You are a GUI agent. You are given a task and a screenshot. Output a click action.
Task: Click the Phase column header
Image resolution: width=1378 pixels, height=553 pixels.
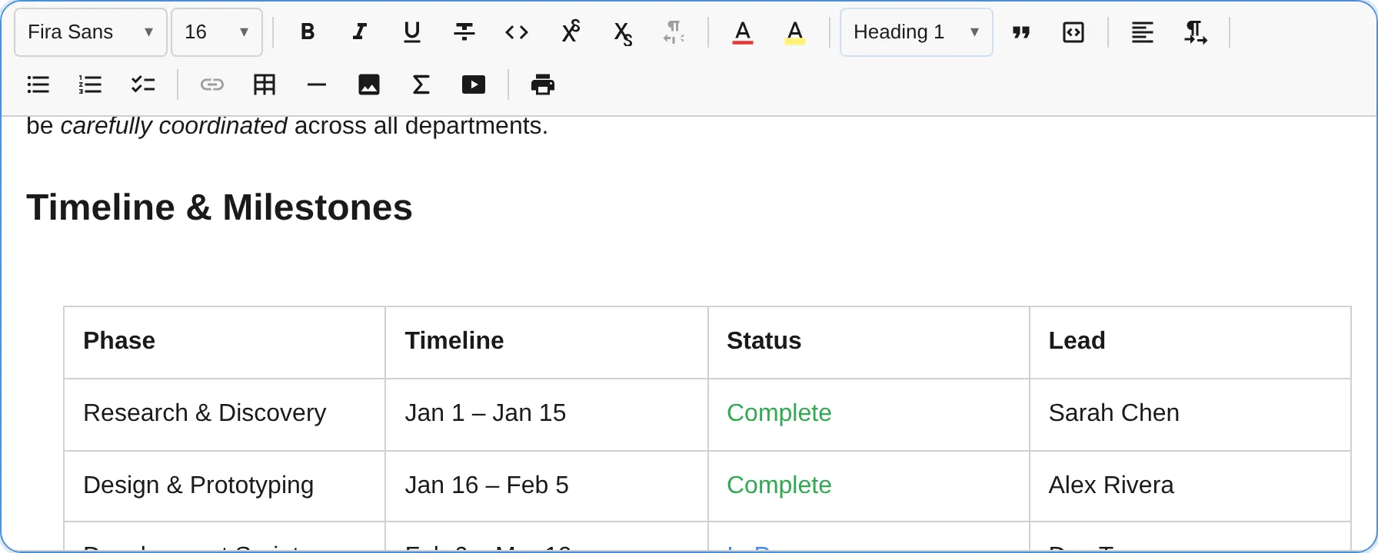(225, 343)
